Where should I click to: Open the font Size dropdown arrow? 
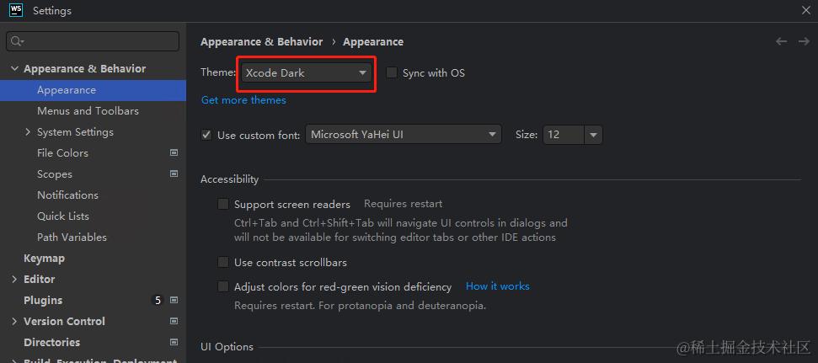tap(593, 134)
